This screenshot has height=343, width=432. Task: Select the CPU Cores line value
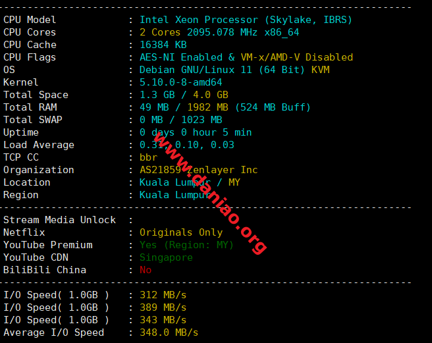pyautogui.click(x=219, y=32)
